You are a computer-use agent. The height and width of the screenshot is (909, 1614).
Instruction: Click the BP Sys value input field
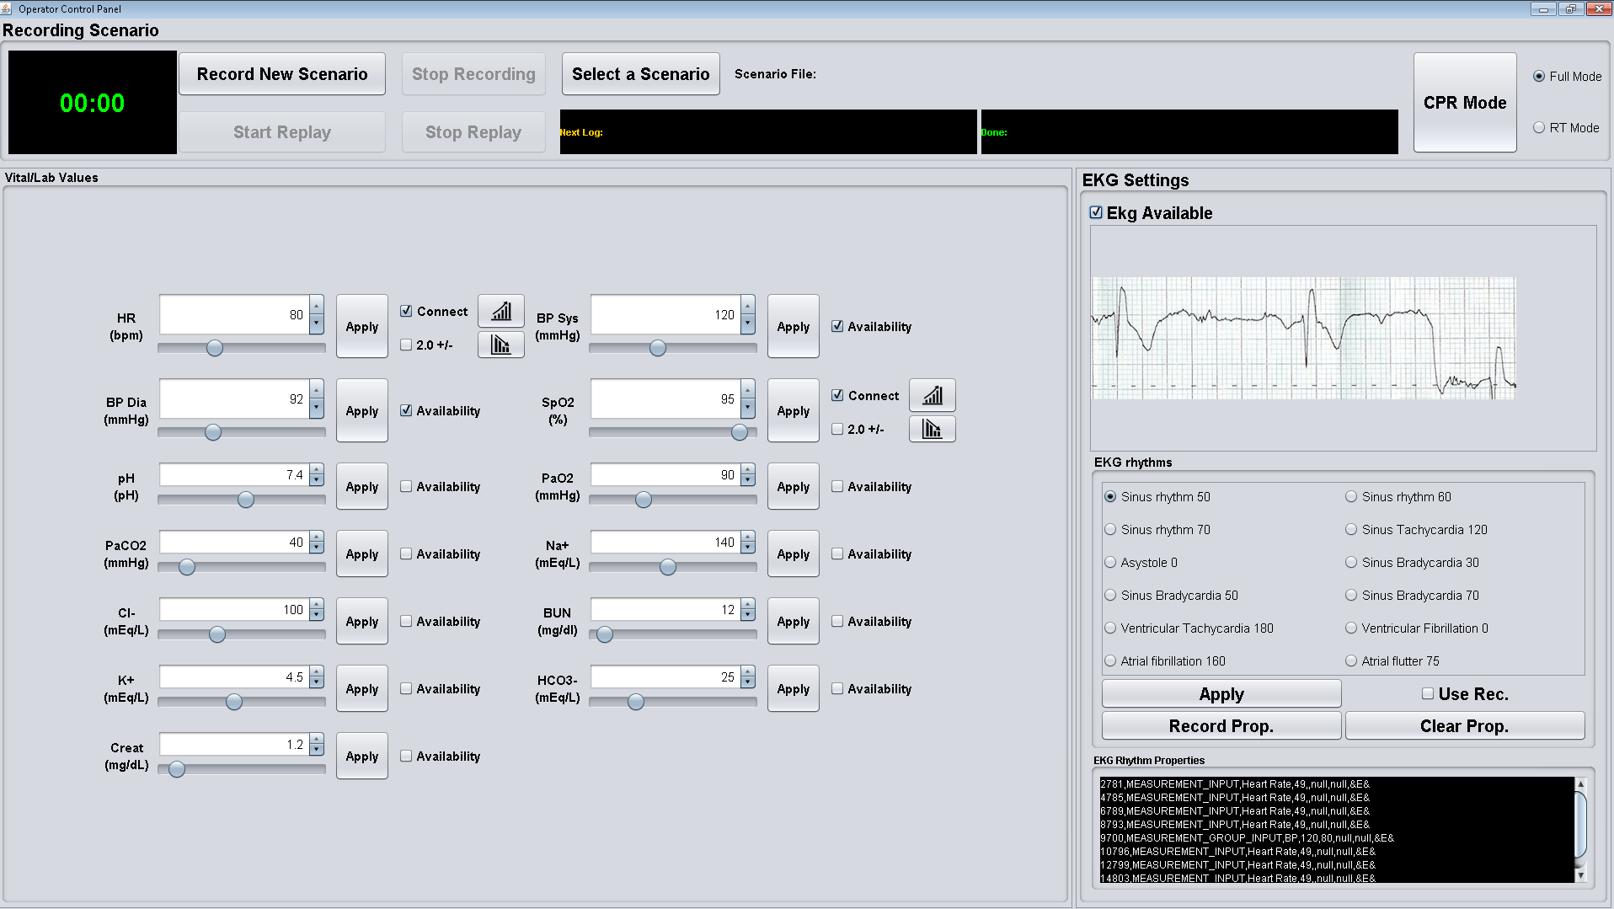665,315
